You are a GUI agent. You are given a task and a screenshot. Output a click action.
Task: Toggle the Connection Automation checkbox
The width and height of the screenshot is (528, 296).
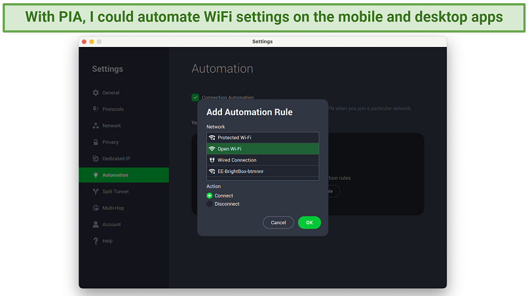(x=195, y=97)
